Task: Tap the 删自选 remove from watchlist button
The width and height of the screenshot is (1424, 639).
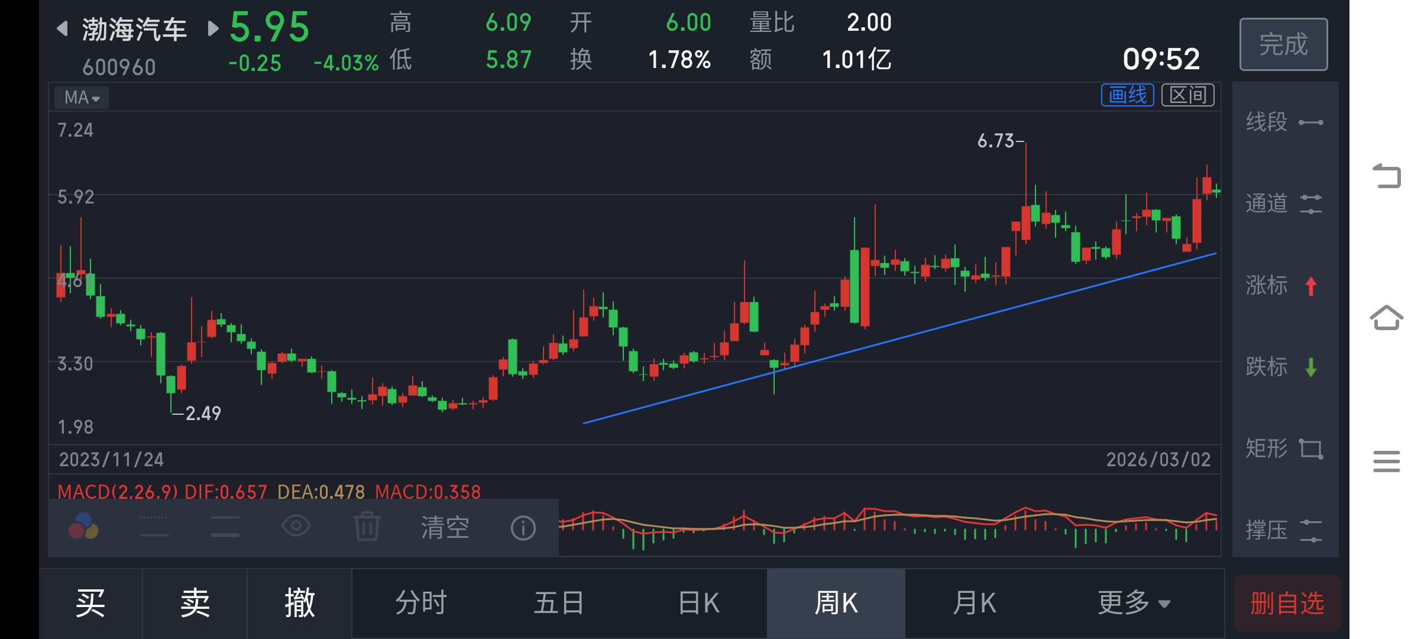Action: click(1286, 603)
